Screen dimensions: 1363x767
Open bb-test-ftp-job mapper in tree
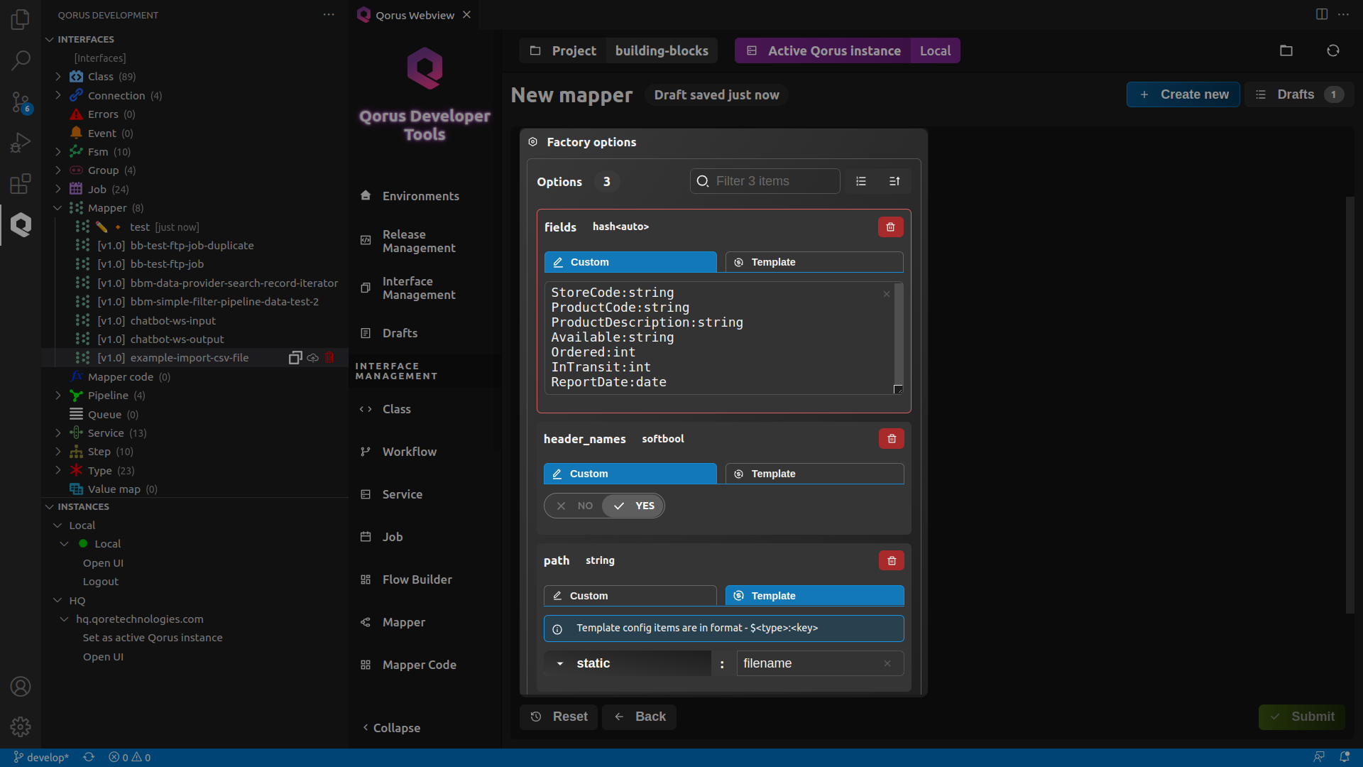167,263
